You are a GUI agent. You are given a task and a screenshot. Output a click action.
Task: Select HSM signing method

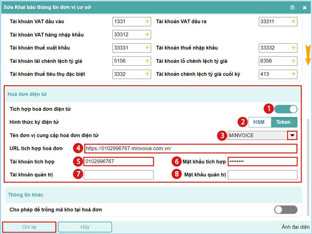[x=259, y=122]
